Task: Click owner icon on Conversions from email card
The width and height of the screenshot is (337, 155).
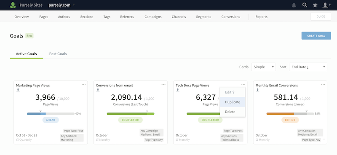Action: (x=98, y=90)
